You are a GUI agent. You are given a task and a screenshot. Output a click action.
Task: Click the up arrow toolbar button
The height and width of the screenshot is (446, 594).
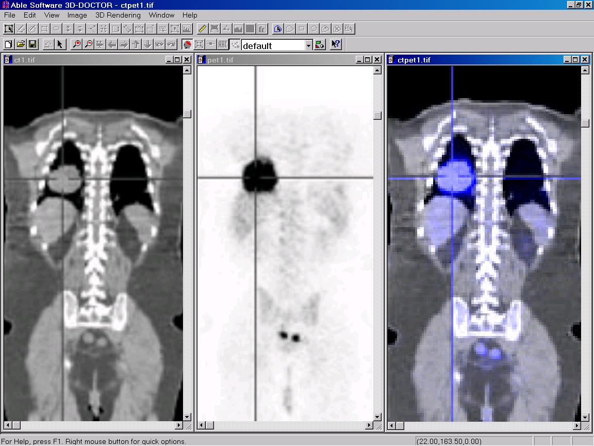pyautogui.click(x=136, y=44)
